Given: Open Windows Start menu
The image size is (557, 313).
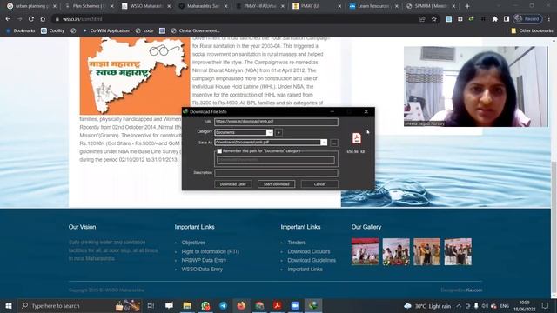Looking at the screenshot, I should [x=9, y=305].
